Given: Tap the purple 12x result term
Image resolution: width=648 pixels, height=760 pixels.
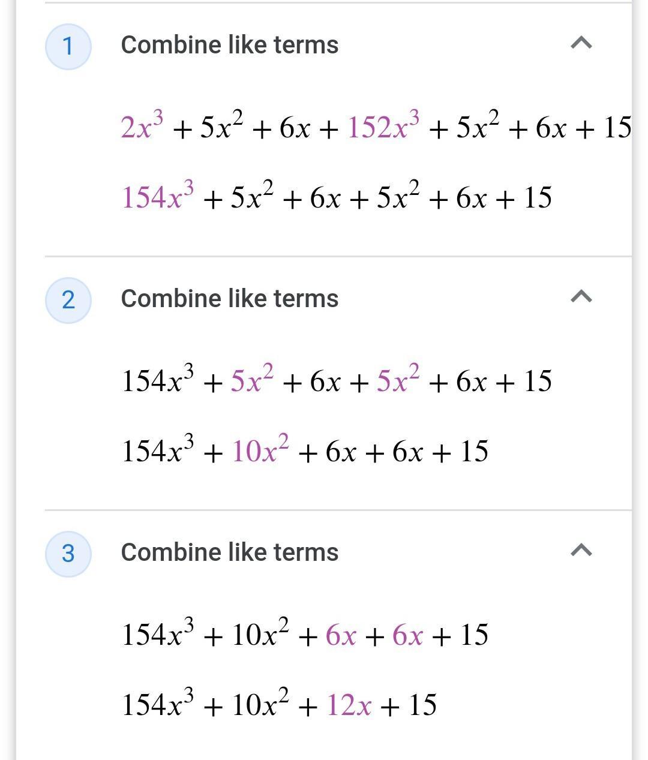Looking at the screenshot, I should pyautogui.click(x=349, y=705).
